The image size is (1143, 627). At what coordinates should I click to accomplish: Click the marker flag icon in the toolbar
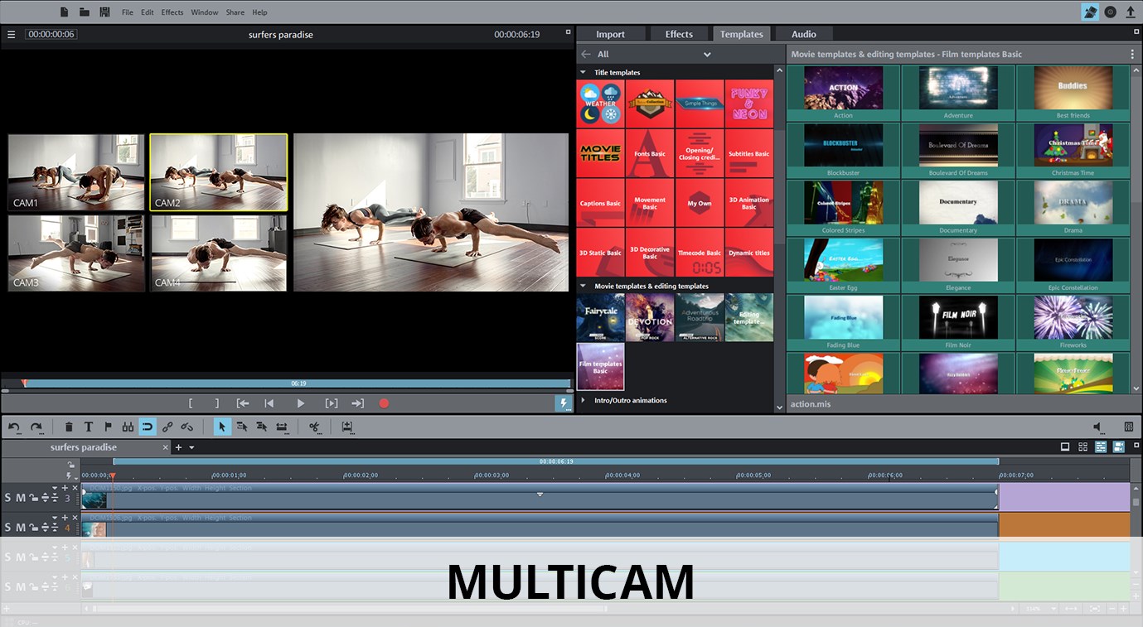(109, 426)
